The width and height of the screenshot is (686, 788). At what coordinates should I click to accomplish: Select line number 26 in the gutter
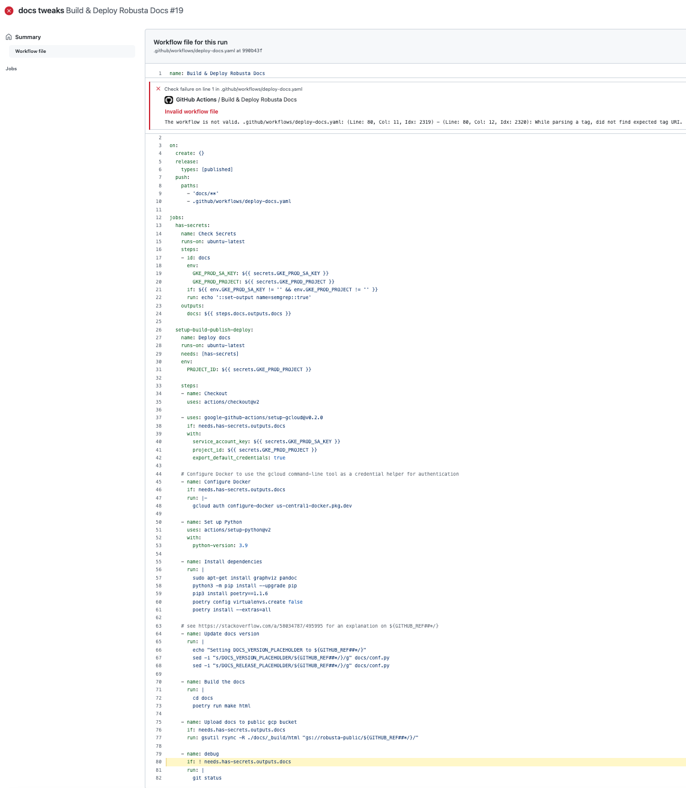click(x=157, y=329)
